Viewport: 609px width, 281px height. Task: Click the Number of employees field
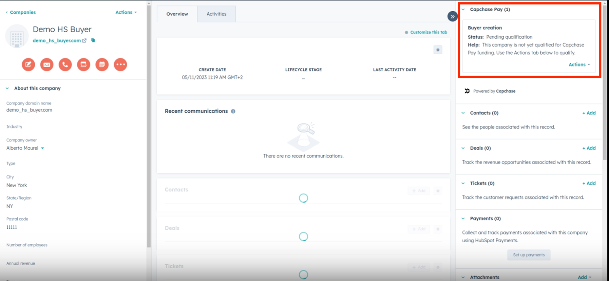(27, 245)
